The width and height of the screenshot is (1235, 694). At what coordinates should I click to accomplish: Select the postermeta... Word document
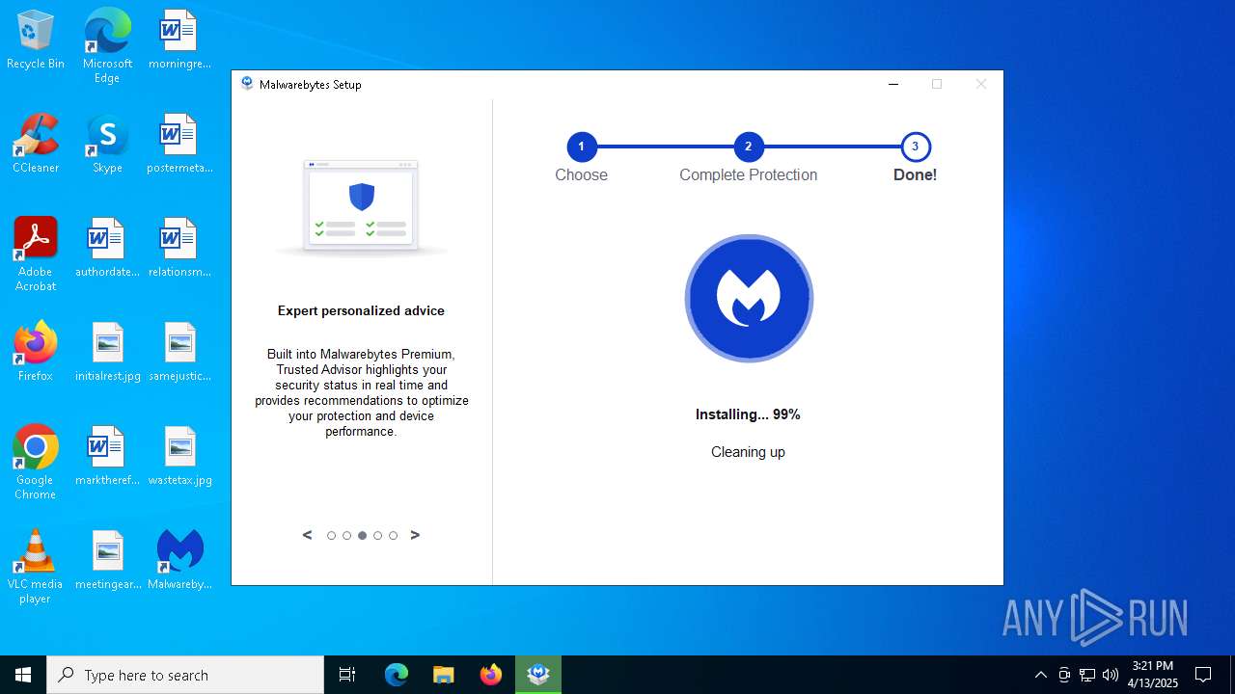(x=179, y=145)
